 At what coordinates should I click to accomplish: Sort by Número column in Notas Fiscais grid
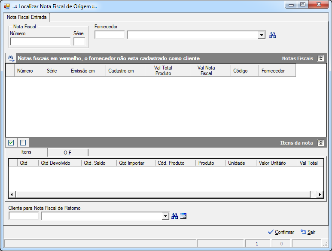pyautogui.click(x=29, y=71)
